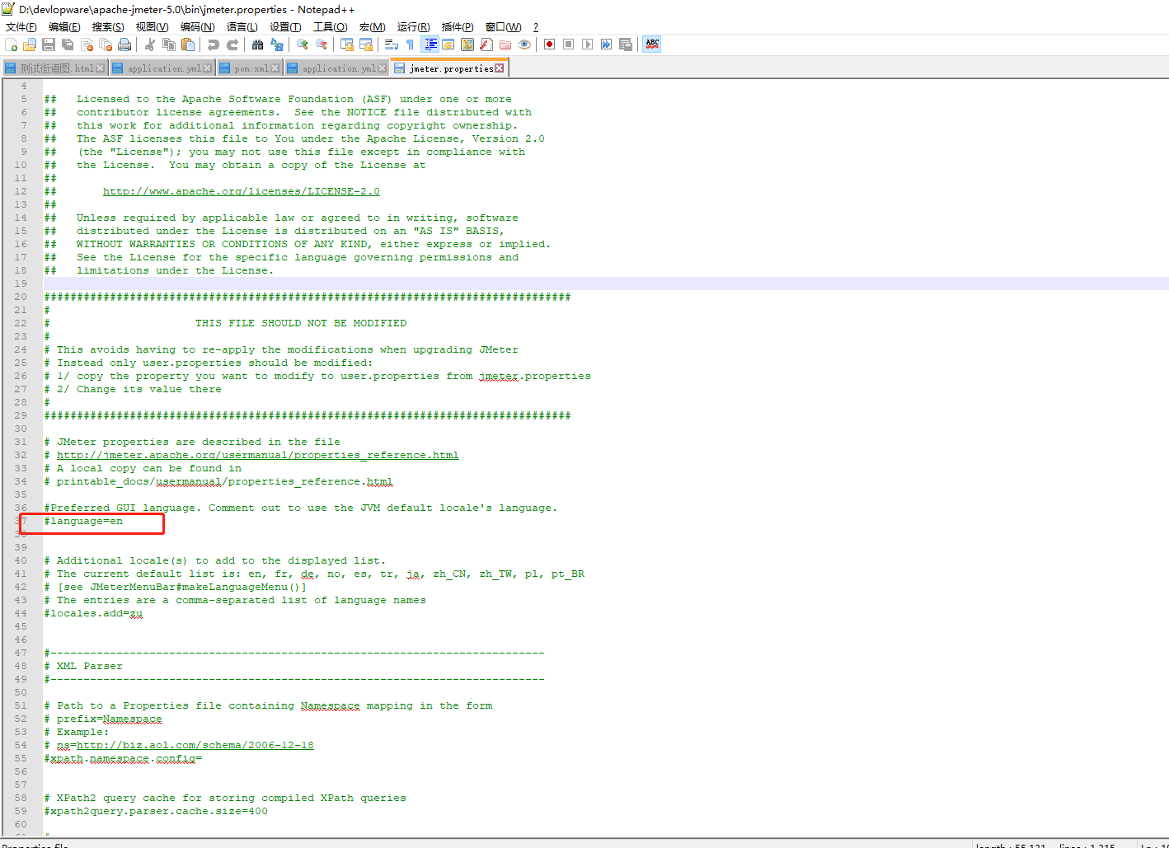The width and height of the screenshot is (1169, 848).
Task: Toggle synchronized vertical scrolling
Action: click(347, 45)
